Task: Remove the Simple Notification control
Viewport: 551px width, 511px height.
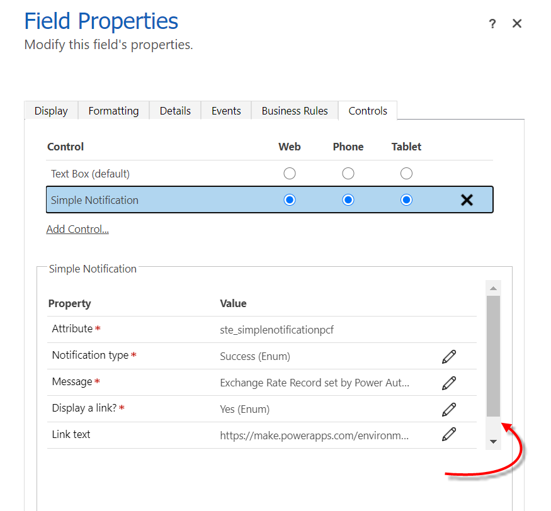Action: point(467,199)
